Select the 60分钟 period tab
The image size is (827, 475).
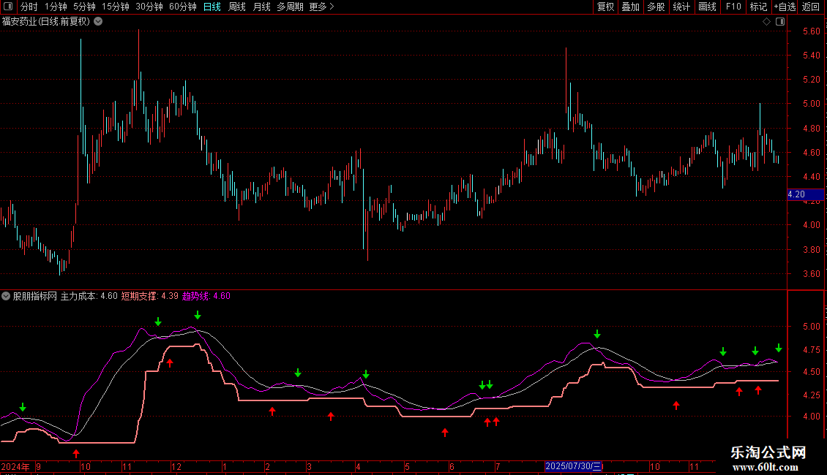click(182, 7)
